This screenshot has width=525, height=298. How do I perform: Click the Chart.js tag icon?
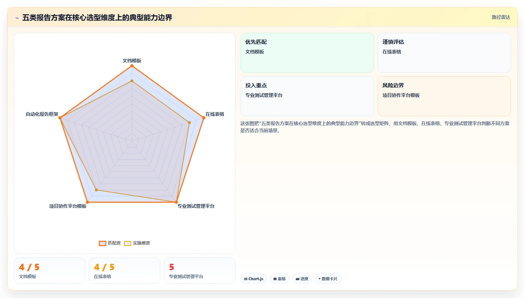pos(246,279)
